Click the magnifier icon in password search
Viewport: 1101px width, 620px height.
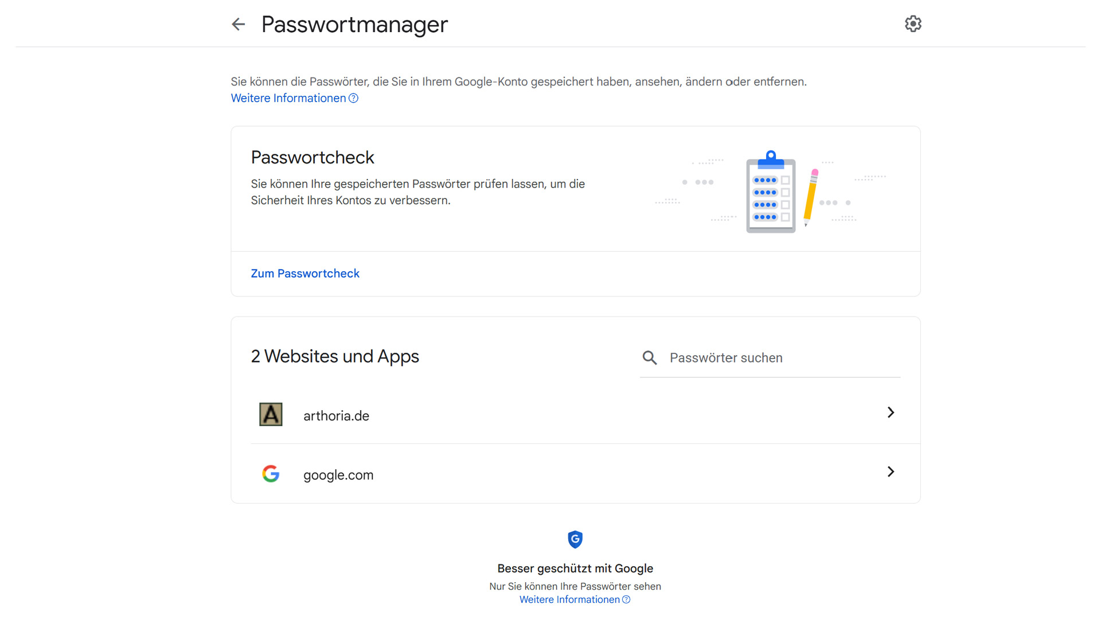(650, 358)
